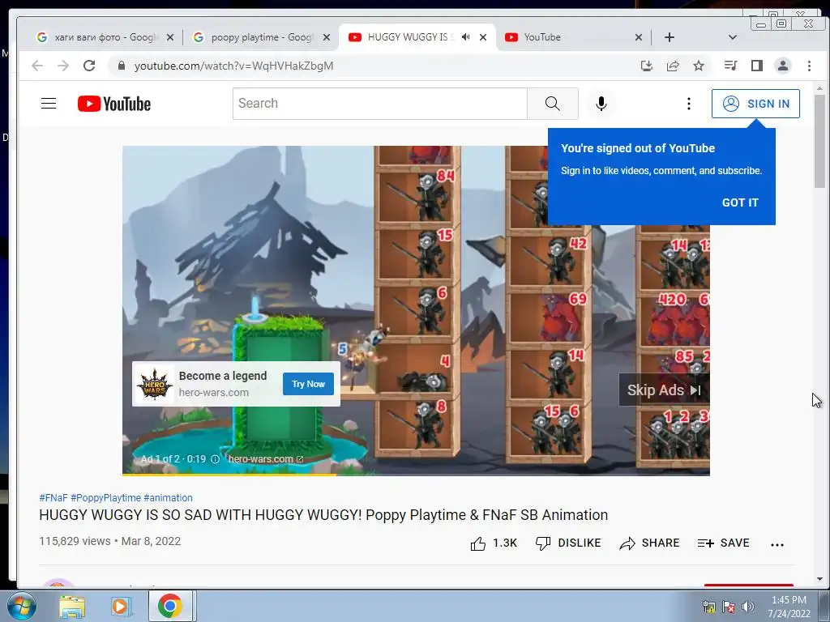Open the YouTube hamburger guide menu
The width and height of the screenshot is (830, 622).
coord(49,103)
